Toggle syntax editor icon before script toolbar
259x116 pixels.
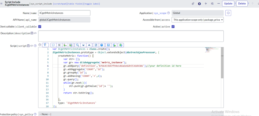coord(45,45)
